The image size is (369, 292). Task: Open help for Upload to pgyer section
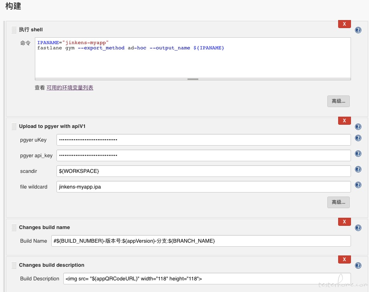[358, 127]
